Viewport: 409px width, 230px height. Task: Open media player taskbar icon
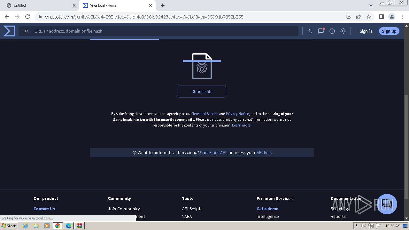(x=47, y=226)
